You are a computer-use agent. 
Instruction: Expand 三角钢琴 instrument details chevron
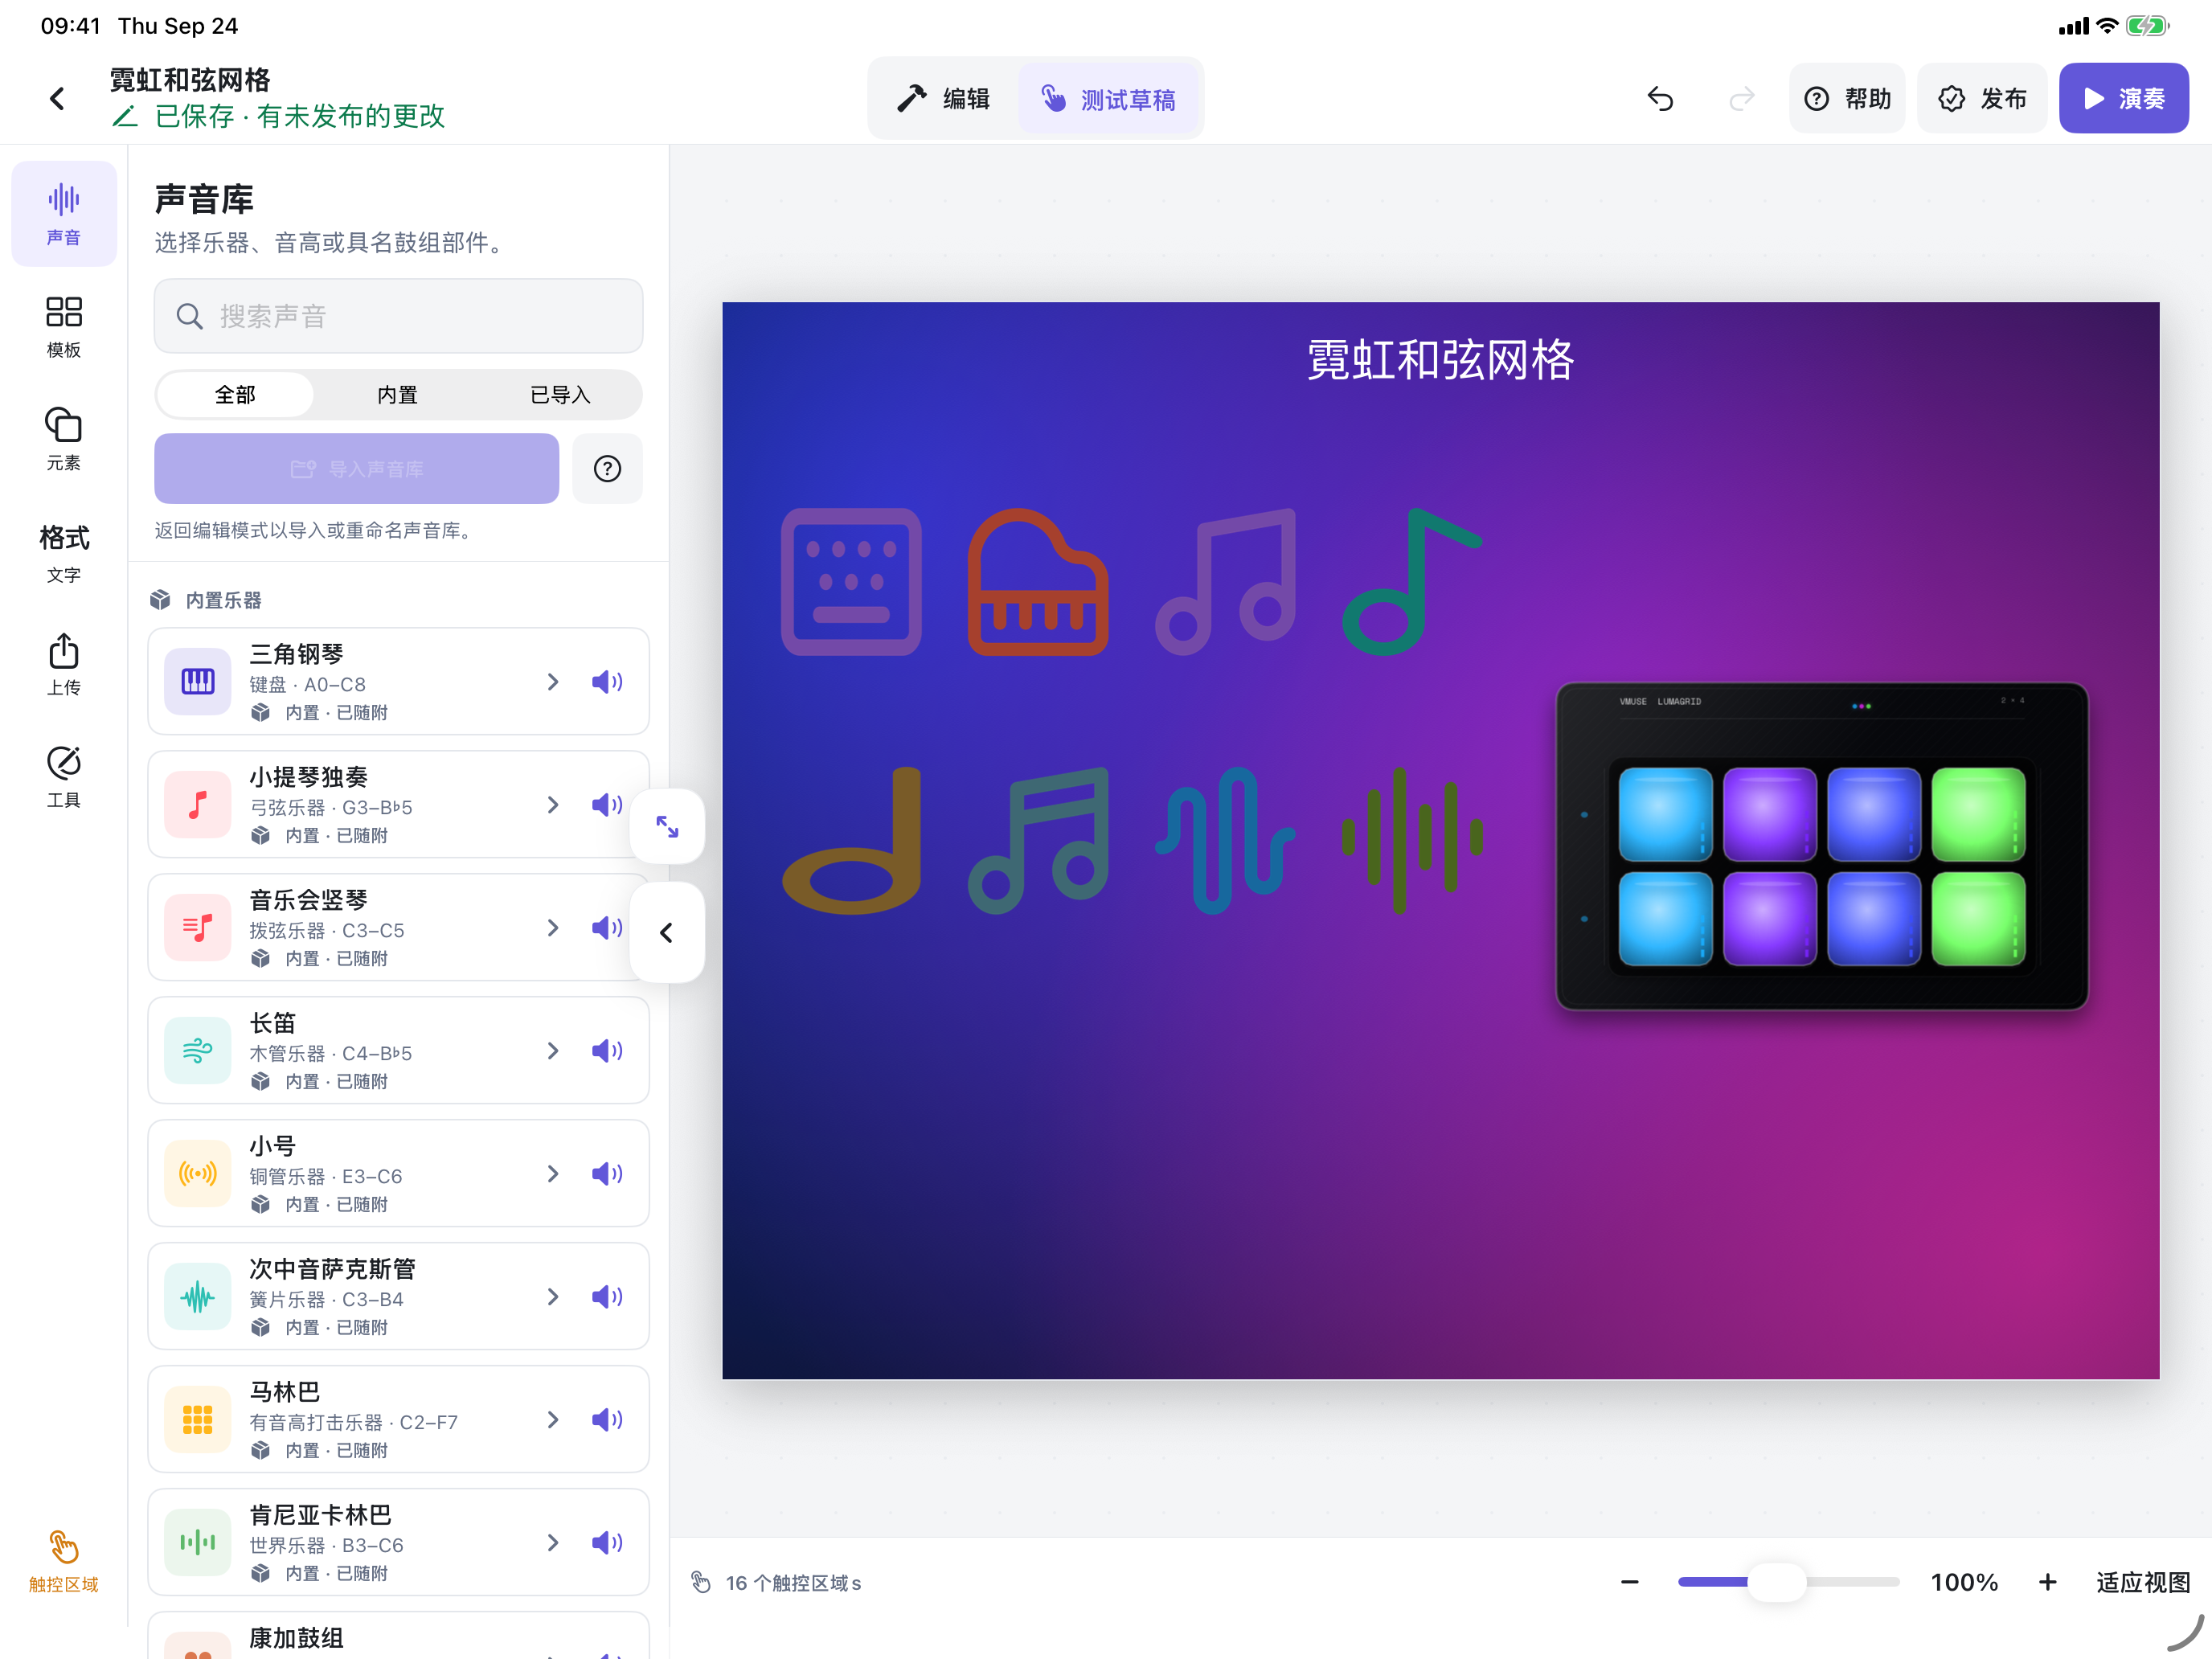553,682
